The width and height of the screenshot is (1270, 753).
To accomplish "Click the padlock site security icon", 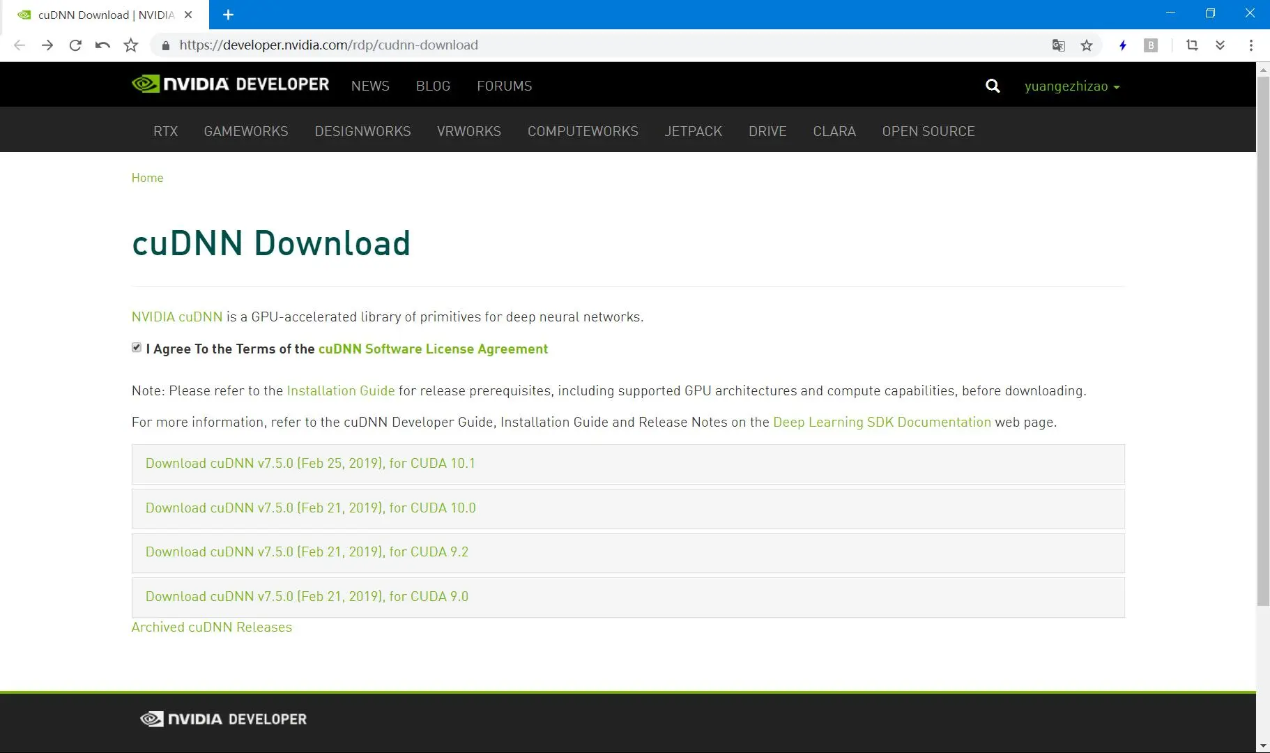I will click(x=166, y=45).
